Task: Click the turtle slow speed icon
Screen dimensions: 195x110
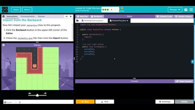Action: click(30, 93)
